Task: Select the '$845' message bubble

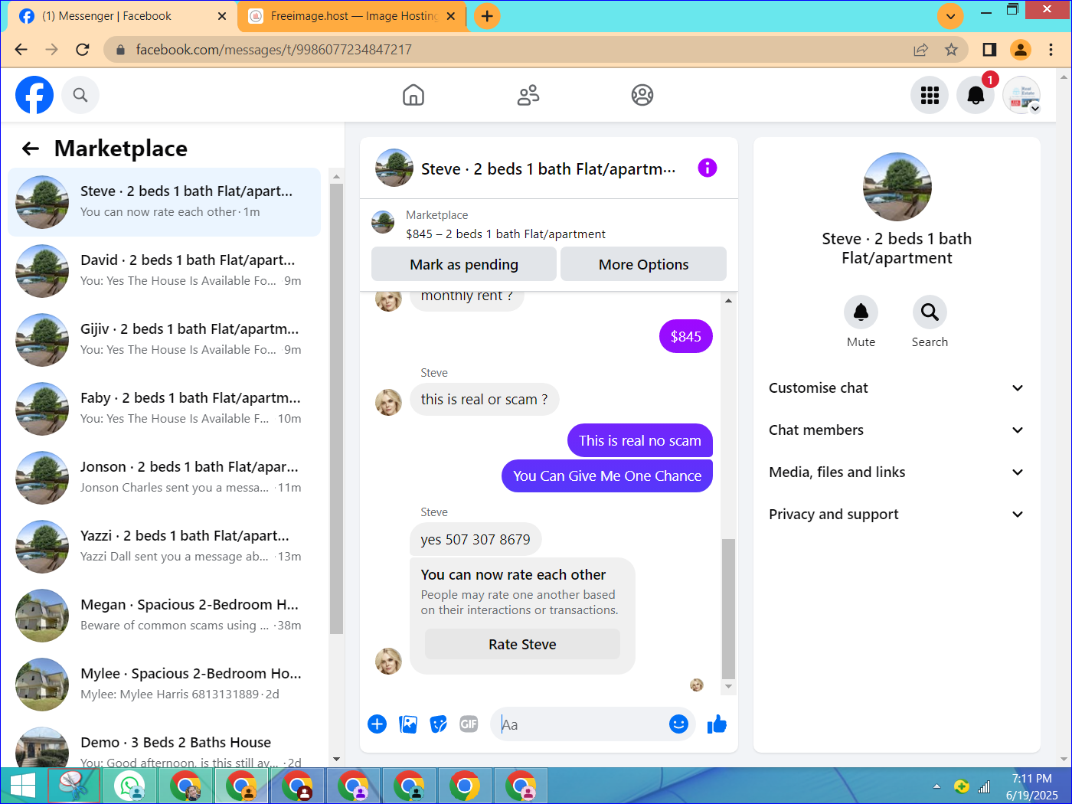Action: click(x=686, y=337)
